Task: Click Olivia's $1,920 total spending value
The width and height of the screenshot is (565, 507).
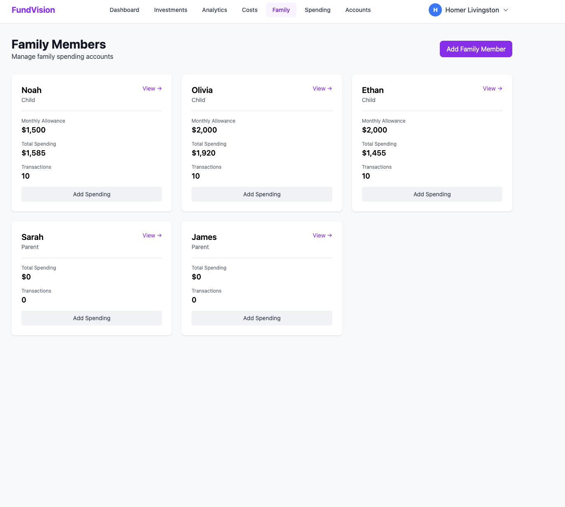Action: 203,153
